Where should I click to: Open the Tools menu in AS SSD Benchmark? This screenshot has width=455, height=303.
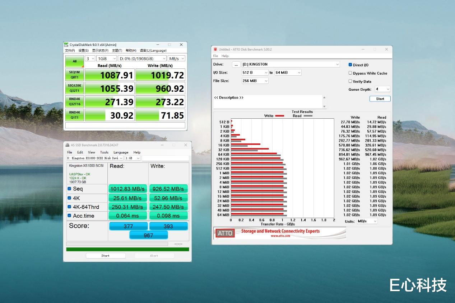pyautogui.click(x=104, y=152)
